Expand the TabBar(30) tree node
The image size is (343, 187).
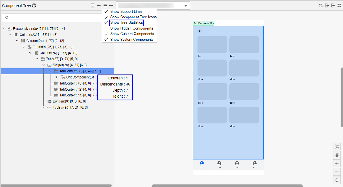click(43, 107)
